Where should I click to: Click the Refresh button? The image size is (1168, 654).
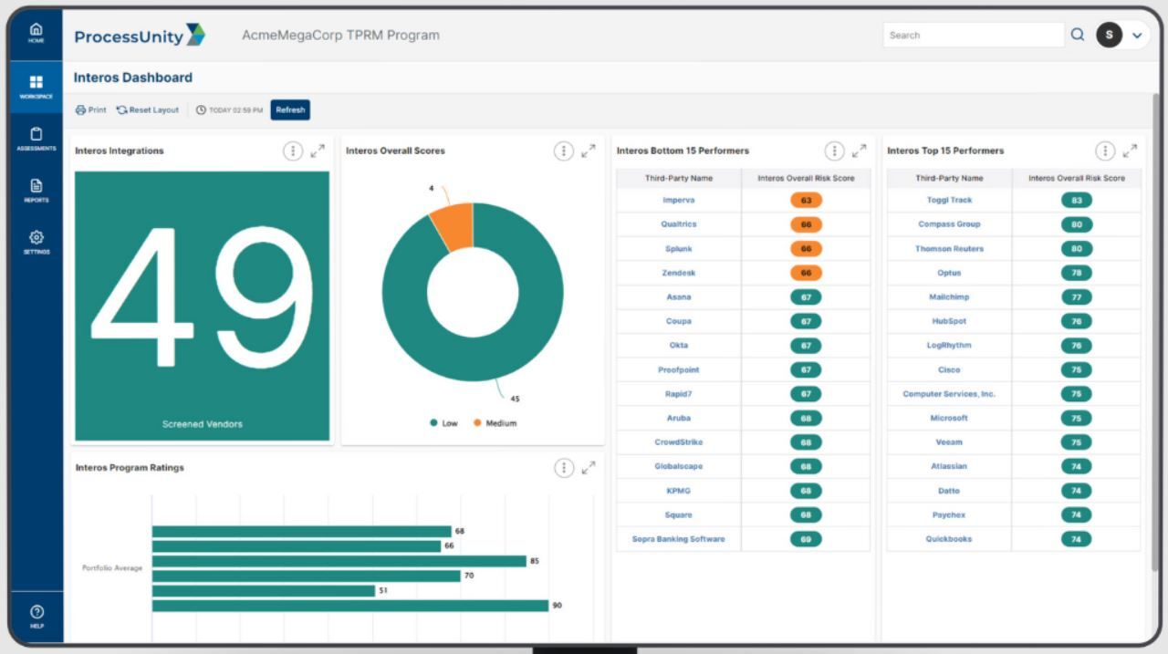(x=290, y=109)
